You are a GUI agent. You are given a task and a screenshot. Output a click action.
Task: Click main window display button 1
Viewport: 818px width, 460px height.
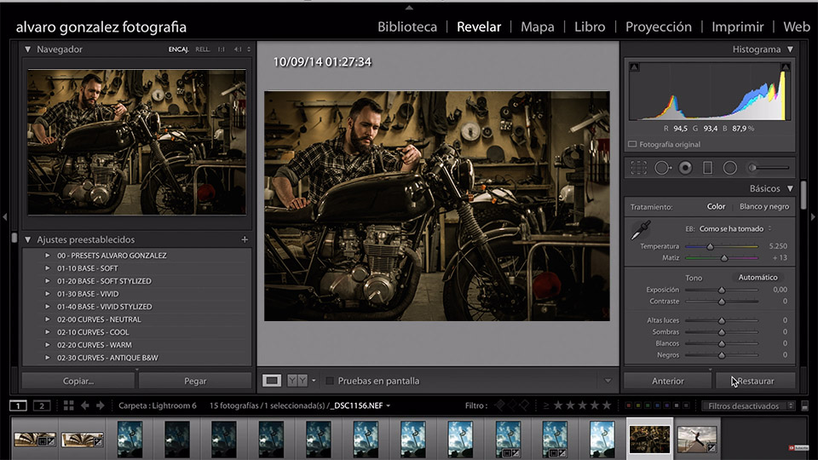[x=18, y=405]
